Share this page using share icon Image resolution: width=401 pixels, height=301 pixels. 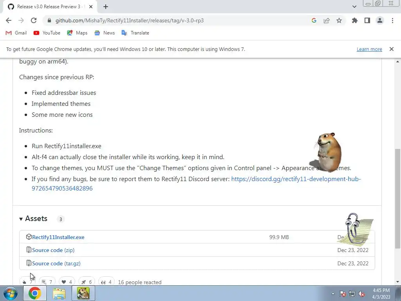pos(327,20)
